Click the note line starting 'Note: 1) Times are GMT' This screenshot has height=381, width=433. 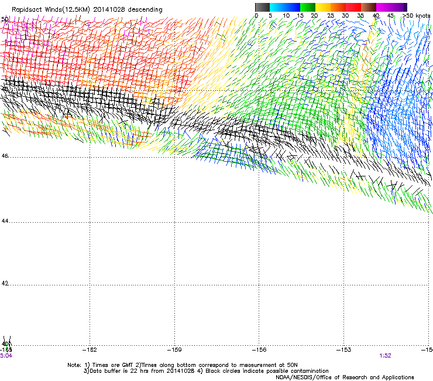tap(183, 365)
